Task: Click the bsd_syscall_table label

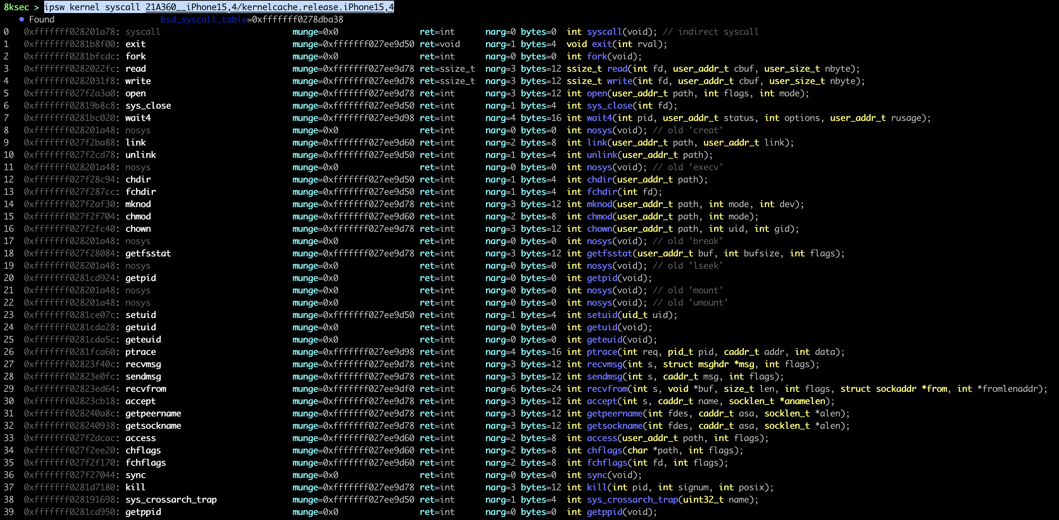Action: coord(204,19)
